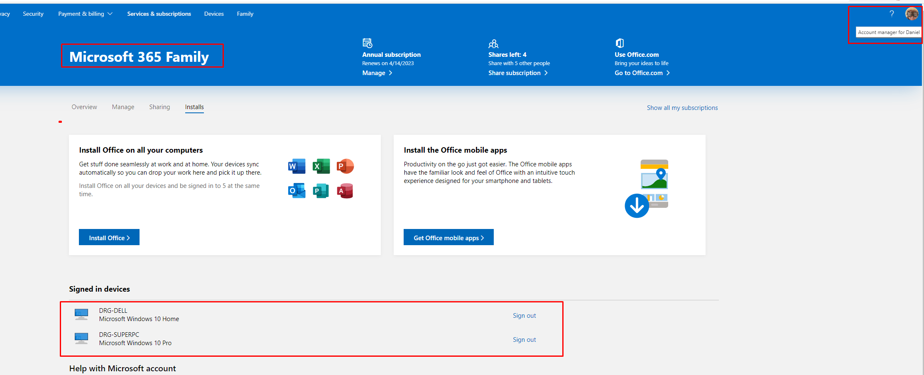Click the Shares left people icon
This screenshot has height=375, width=924.
[x=493, y=44]
